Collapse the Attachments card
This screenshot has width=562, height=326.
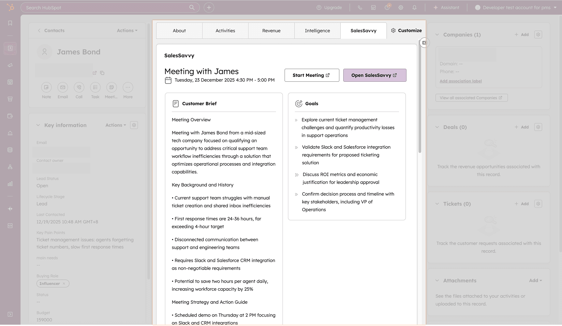pos(437,280)
